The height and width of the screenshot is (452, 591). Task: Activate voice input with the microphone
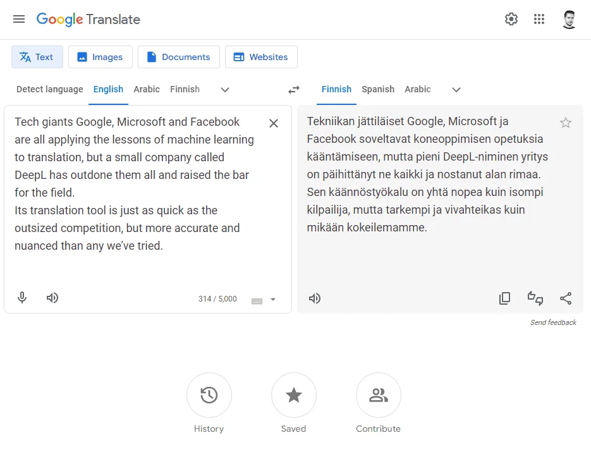(22, 298)
